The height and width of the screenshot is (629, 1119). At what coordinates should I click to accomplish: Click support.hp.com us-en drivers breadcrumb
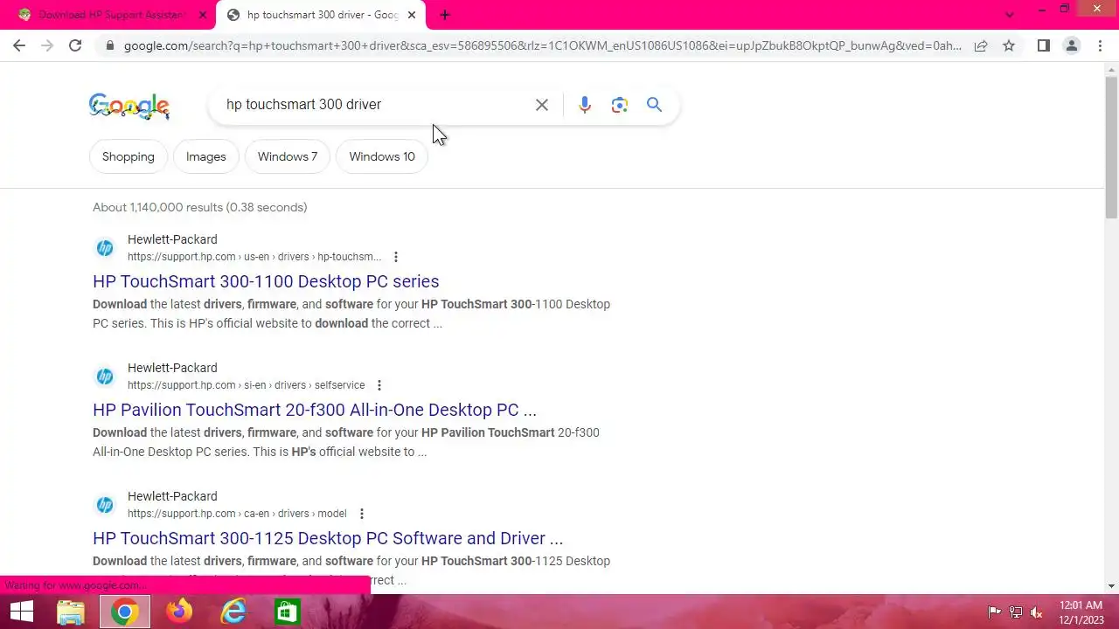(254, 257)
